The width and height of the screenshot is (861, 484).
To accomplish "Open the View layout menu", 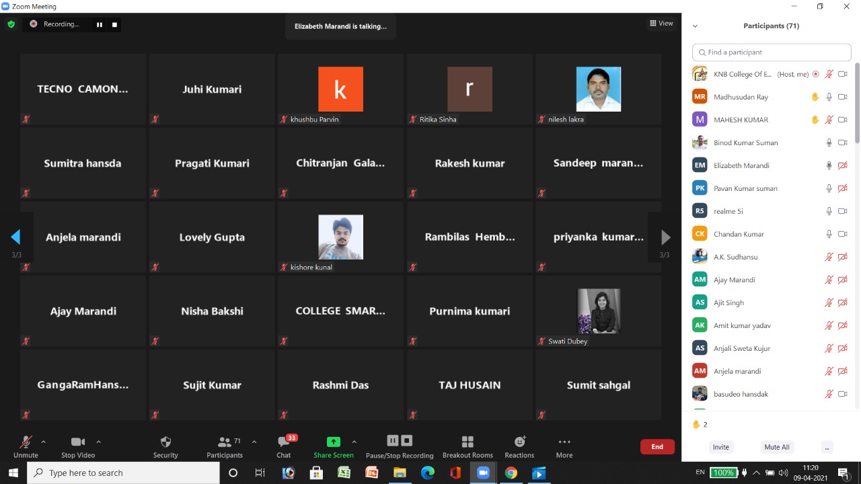I will 661,24.
